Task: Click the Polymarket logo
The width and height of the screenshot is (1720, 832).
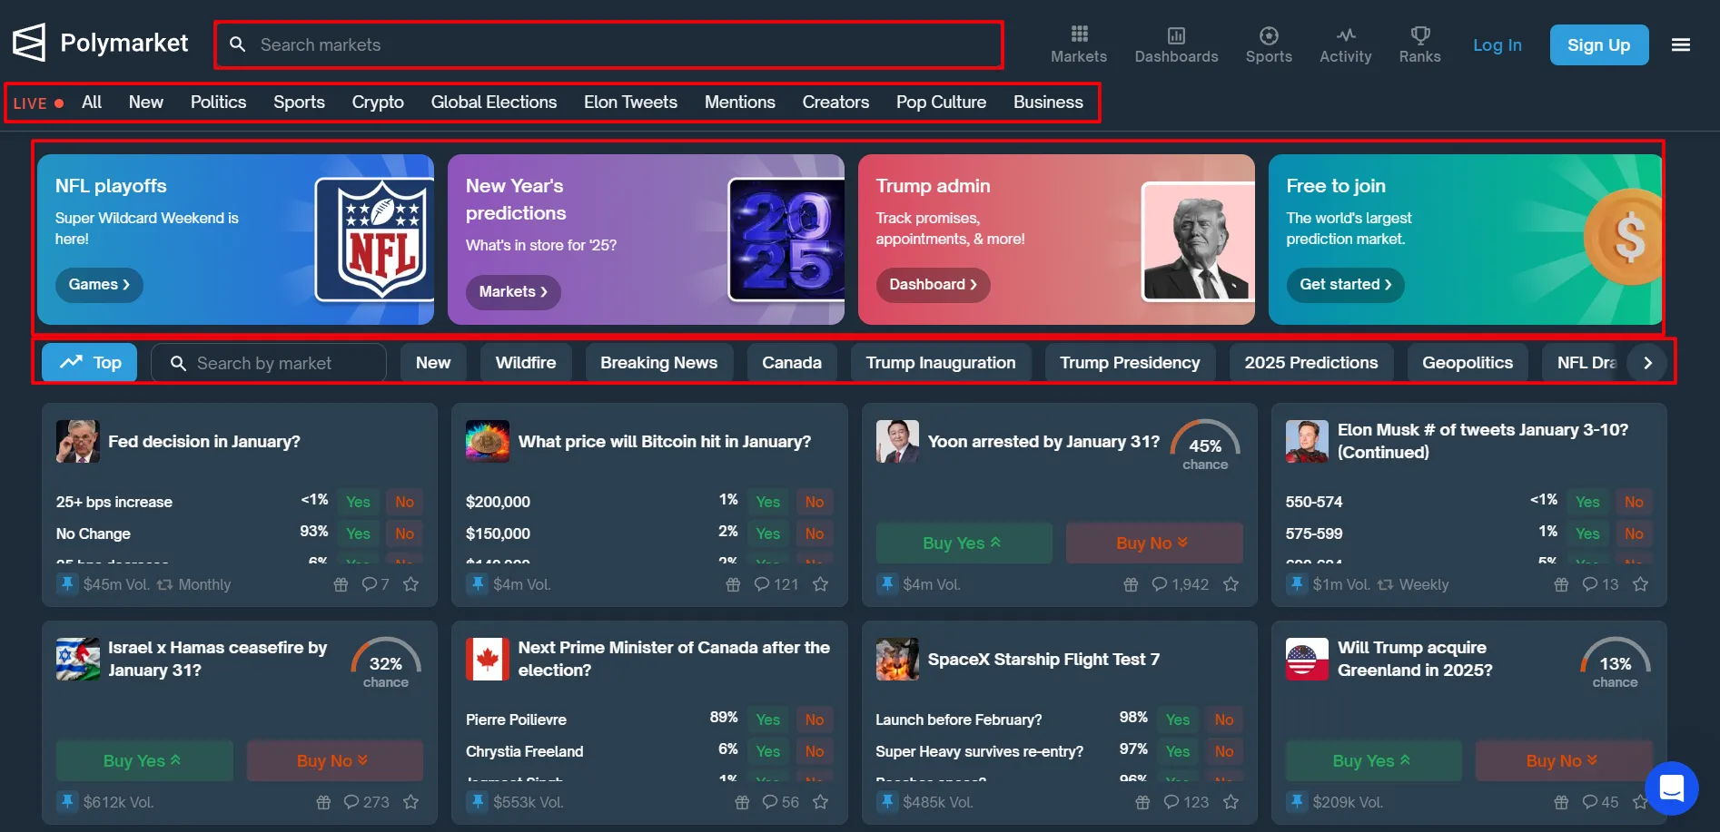Action: (100, 43)
